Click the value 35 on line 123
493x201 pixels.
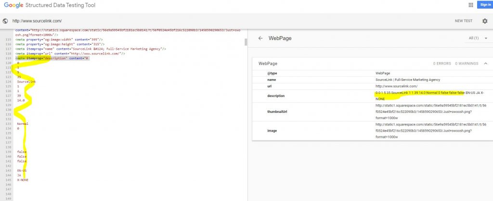click(19, 77)
